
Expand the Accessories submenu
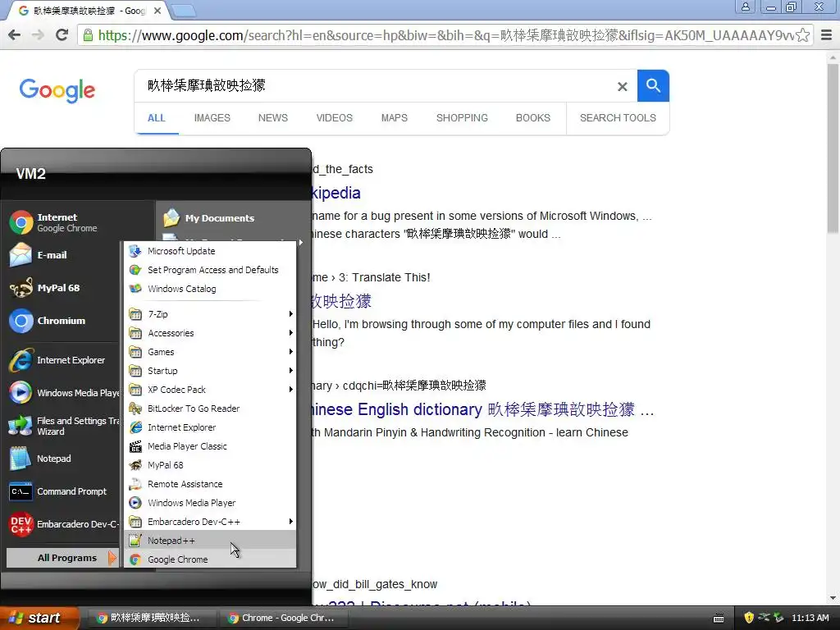point(210,333)
